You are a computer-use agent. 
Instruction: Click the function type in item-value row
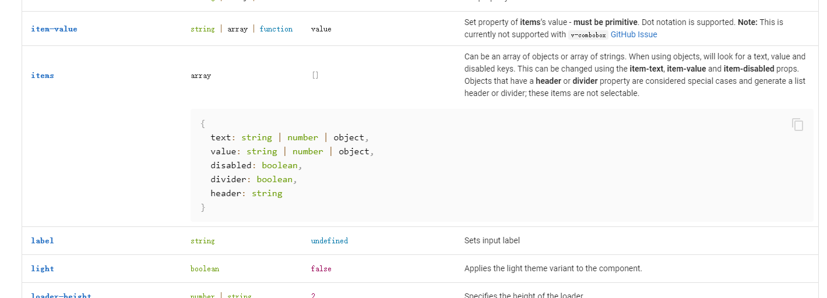tap(276, 29)
